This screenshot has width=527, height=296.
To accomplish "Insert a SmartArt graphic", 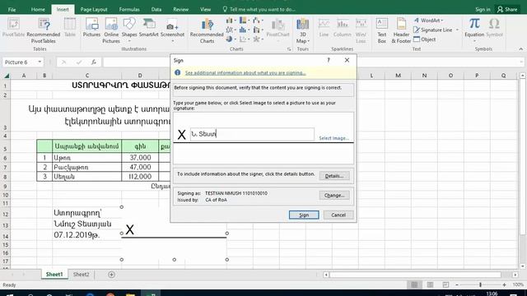I will [x=148, y=27].
